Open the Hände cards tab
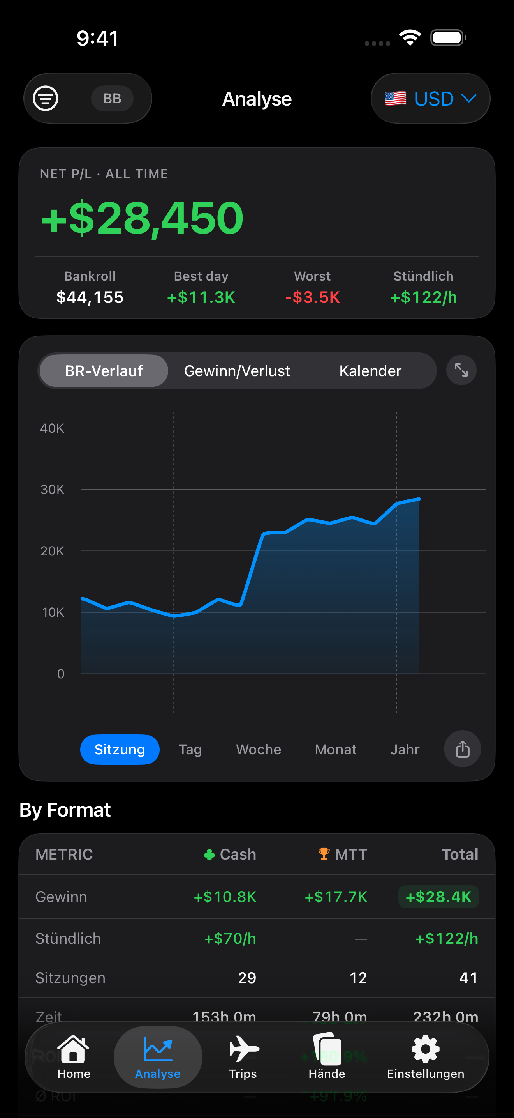Image resolution: width=514 pixels, height=1118 pixels. [x=327, y=1058]
